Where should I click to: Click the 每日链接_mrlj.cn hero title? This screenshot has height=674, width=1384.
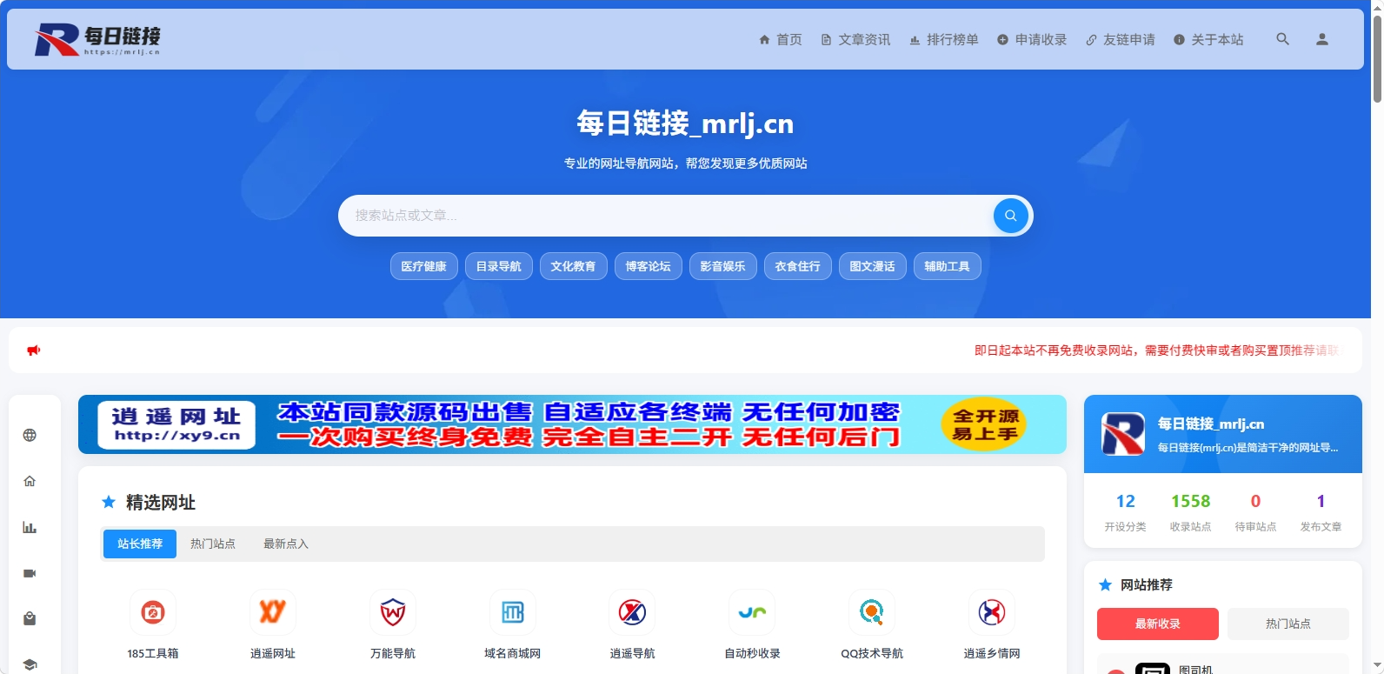[685, 123]
